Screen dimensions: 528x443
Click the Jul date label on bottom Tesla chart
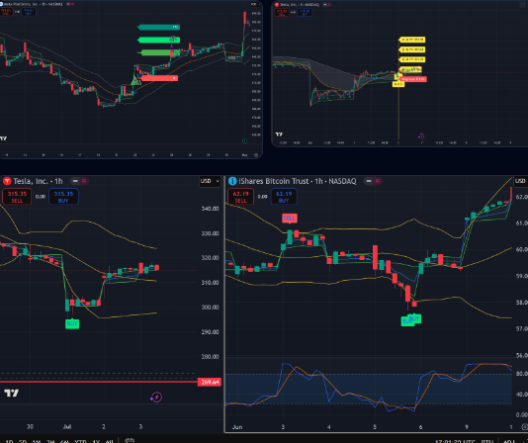pos(67,426)
